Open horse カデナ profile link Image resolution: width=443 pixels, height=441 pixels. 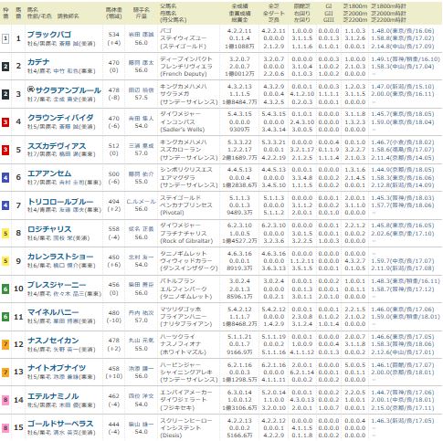[38, 62]
